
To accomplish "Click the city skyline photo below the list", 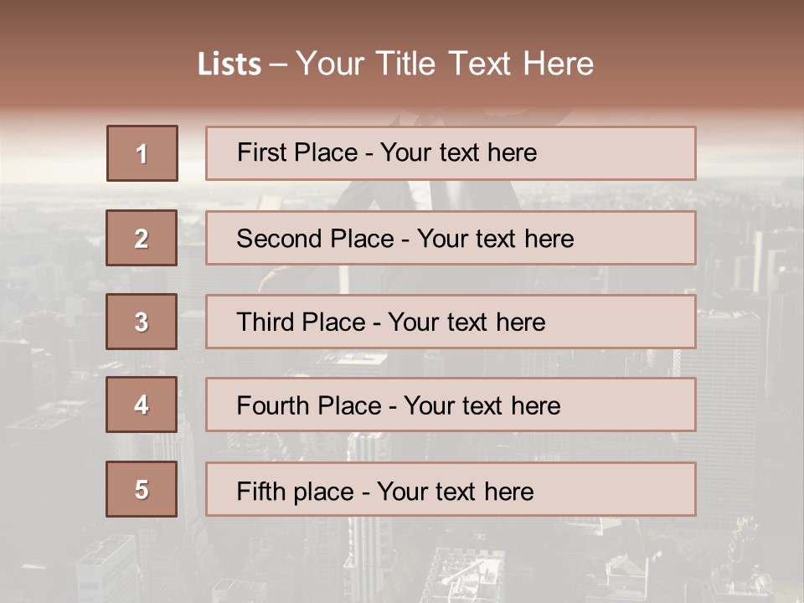I will click(x=402, y=561).
